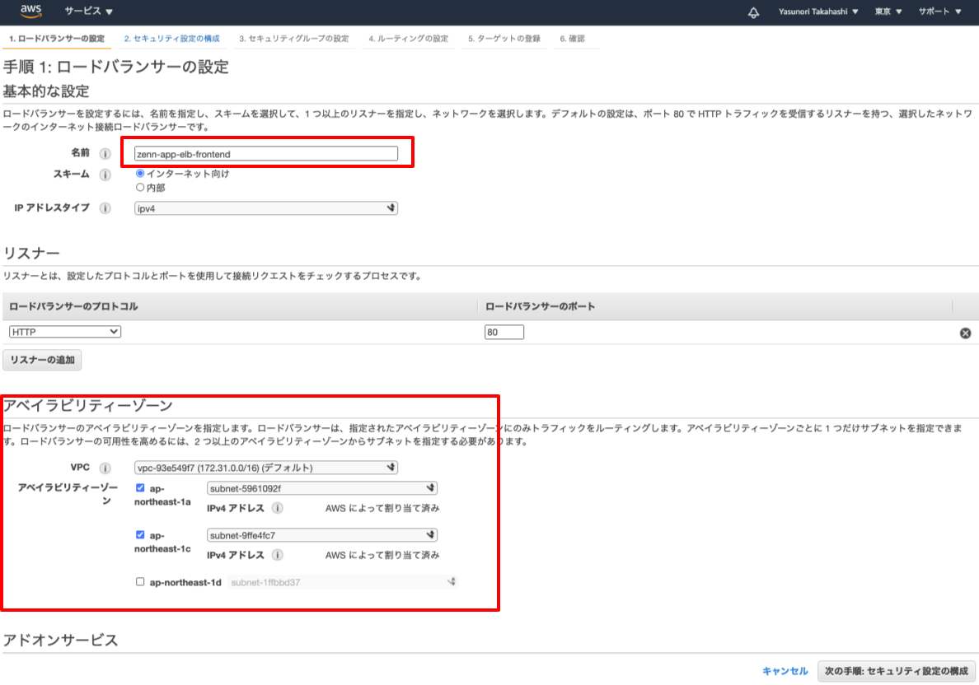The image size is (979, 685).
Task: Click the AWS home logo
Action: [x=30, y=12]
